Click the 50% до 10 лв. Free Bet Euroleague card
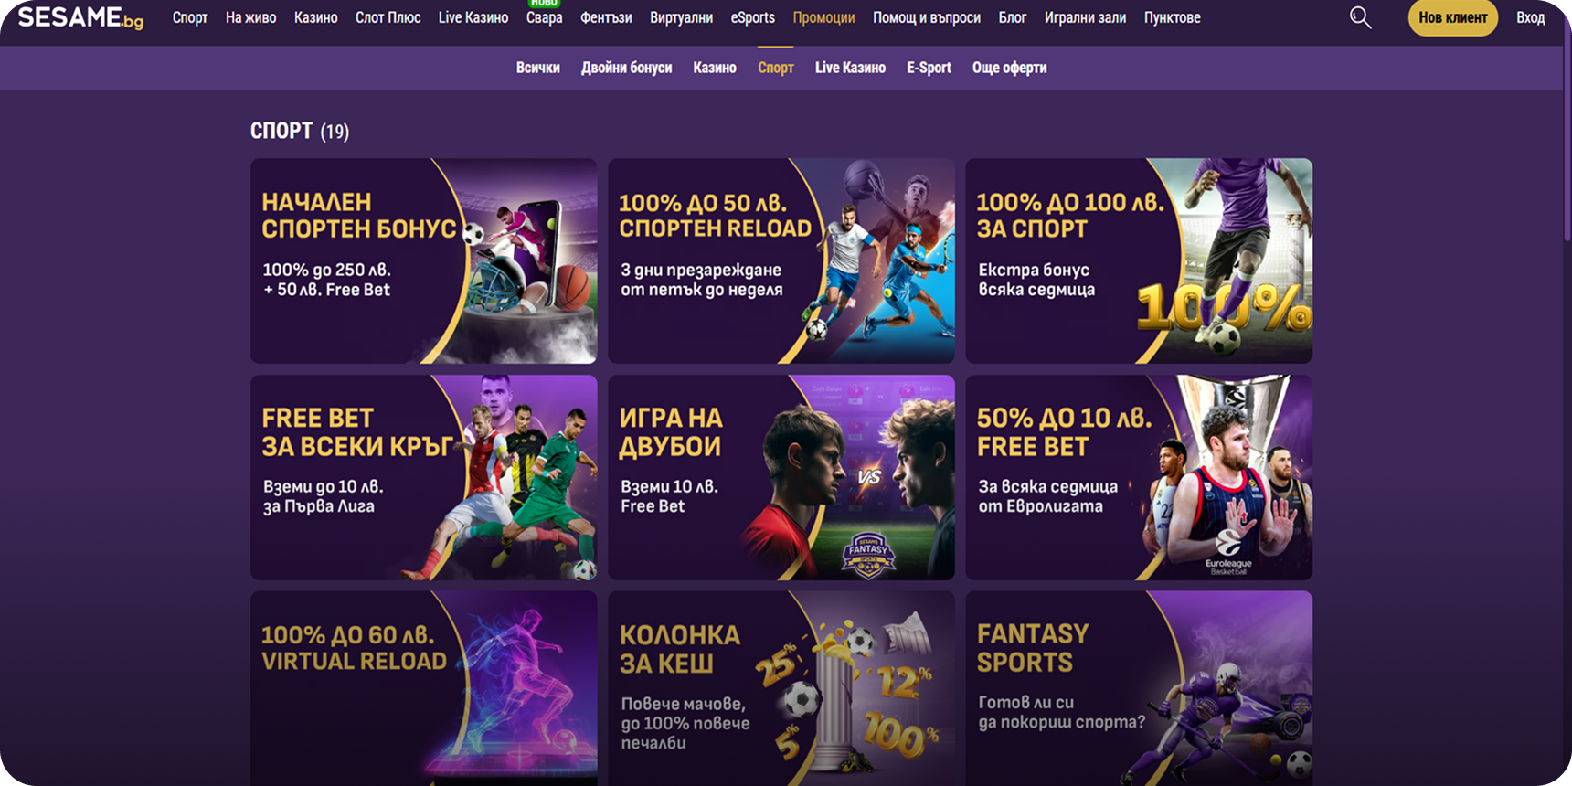 (1139, 477)
